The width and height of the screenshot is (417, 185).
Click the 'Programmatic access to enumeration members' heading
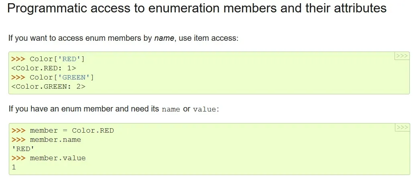tap(197, 8)
